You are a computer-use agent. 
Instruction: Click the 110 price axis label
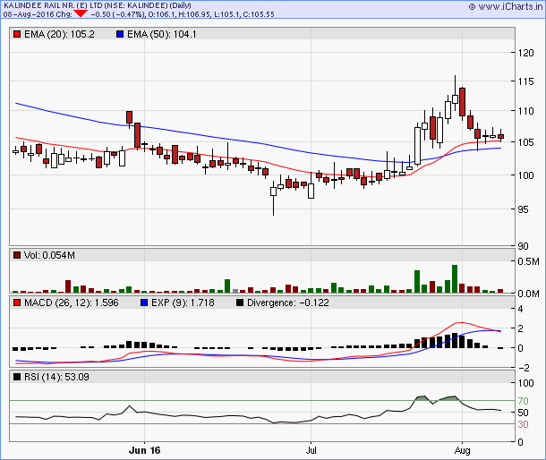point(525,111)
